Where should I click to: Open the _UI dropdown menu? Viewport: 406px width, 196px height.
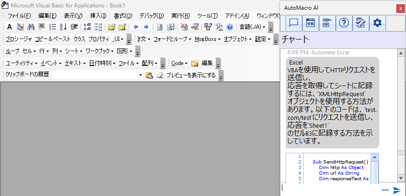coord(118,39)
